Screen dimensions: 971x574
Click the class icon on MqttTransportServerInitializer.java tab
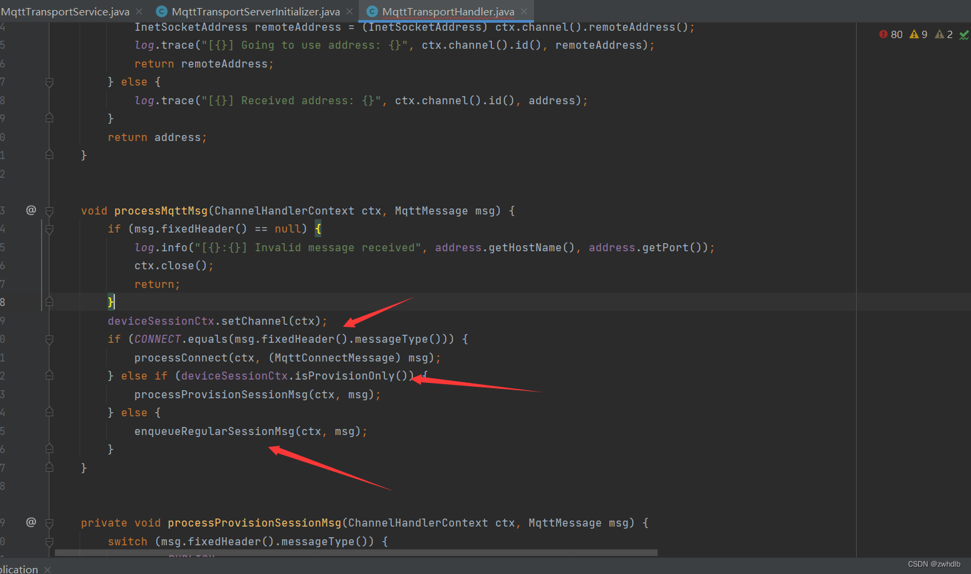[161, 11]
